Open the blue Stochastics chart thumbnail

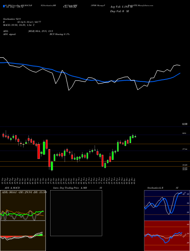pyautogui.click(x=167, y=205)
